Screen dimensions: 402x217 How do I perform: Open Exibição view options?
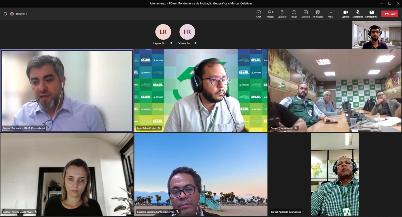pyautogui.click(x=306, y=14)
